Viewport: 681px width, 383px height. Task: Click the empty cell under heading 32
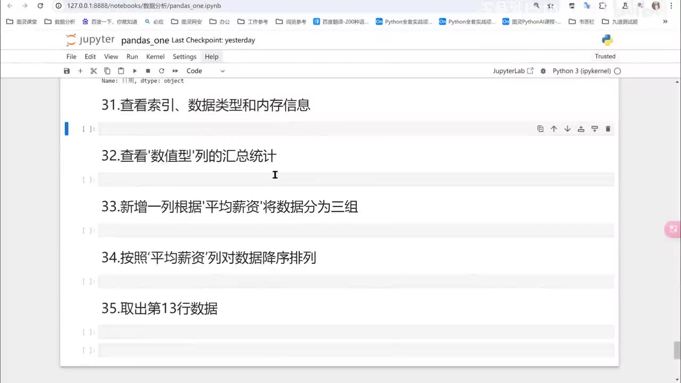pyautogui.click(x=356, y=180)
